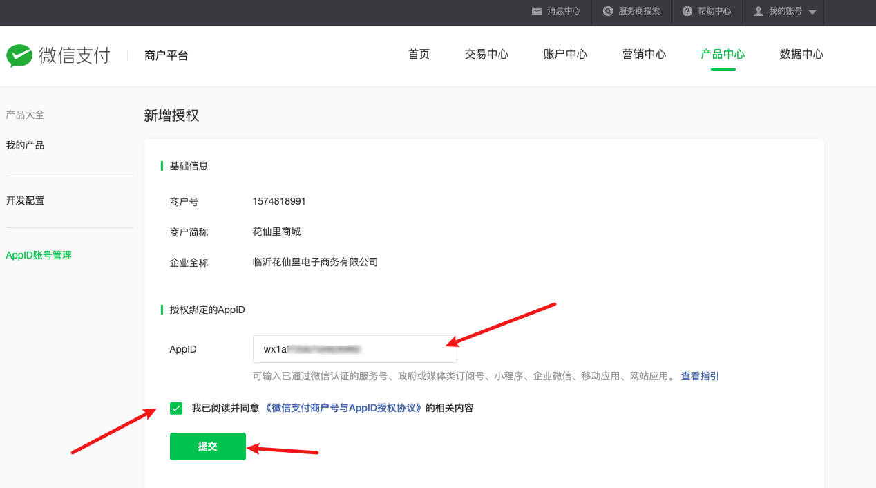Open 帮助中心 in the top bar
This screenshot has width=876, height=488.
point(714,11)
